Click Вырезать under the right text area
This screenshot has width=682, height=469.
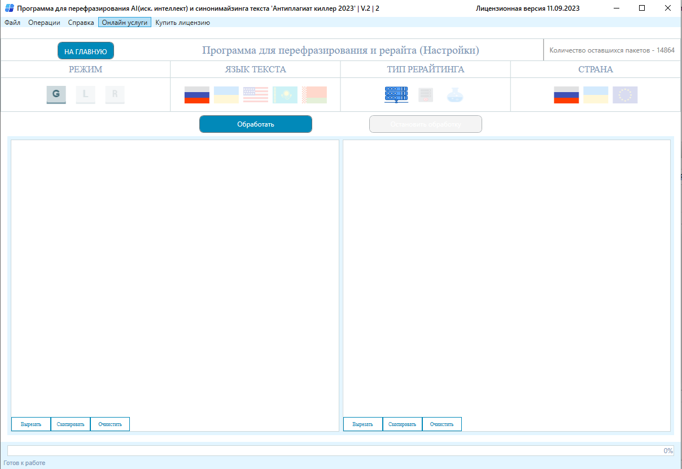(363, 424)
